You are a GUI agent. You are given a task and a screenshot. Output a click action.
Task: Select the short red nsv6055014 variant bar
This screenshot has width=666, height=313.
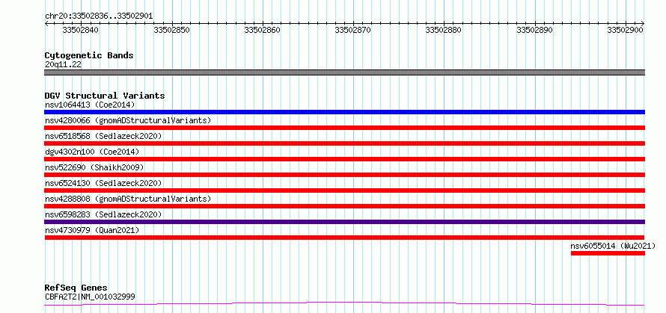[x=608, y=253]
